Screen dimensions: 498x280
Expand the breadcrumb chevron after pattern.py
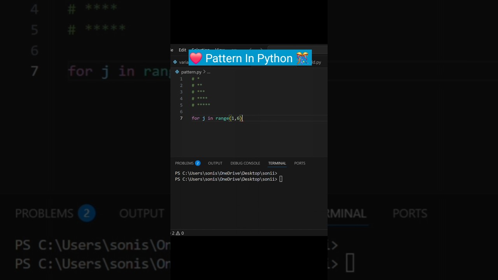click(x=204, y=72)
